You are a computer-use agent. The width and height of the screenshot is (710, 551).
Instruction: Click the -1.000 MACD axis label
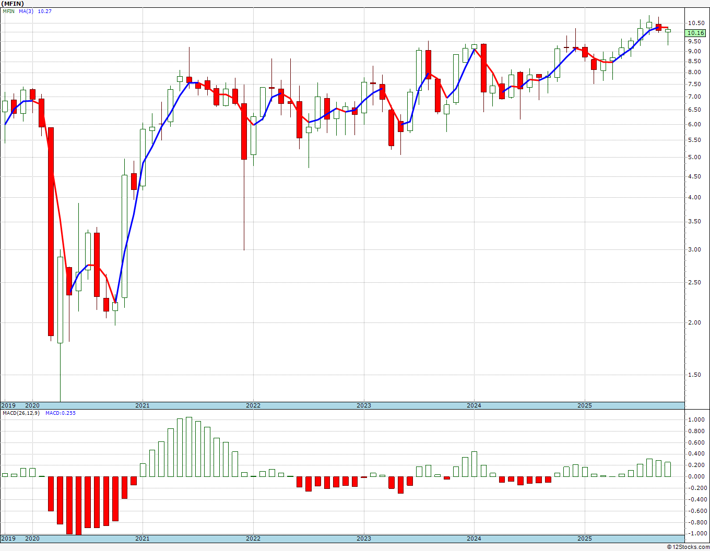tap(696, 533)
